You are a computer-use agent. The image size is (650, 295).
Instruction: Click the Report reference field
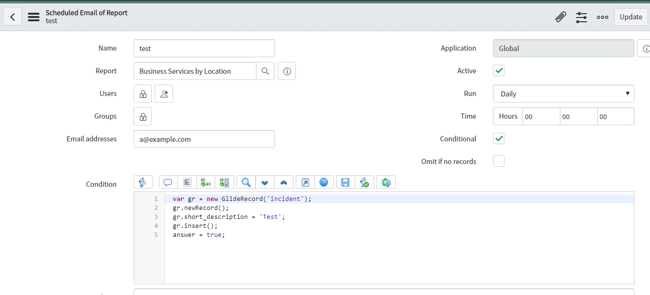[x=195, y=71]
